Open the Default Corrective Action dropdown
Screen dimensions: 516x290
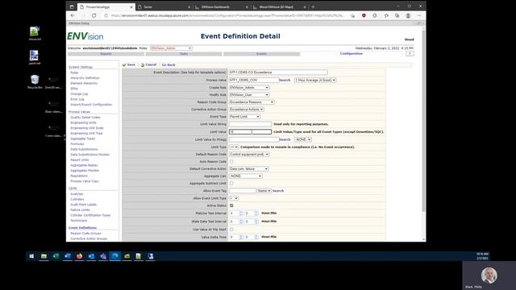(249, 168)
